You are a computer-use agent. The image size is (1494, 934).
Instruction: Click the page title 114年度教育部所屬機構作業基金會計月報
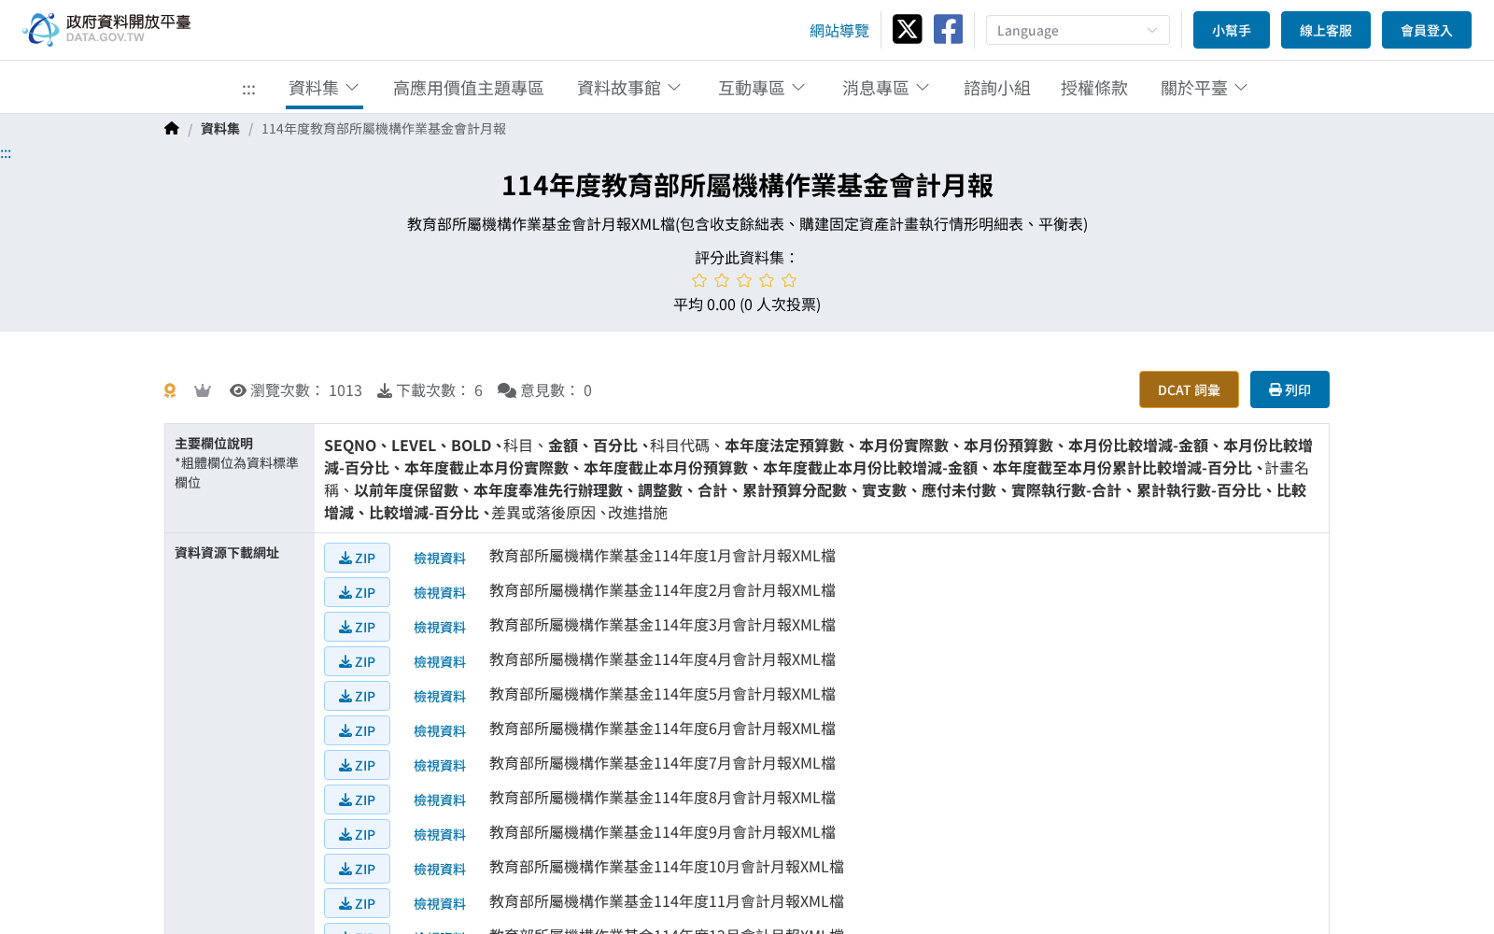747,186
